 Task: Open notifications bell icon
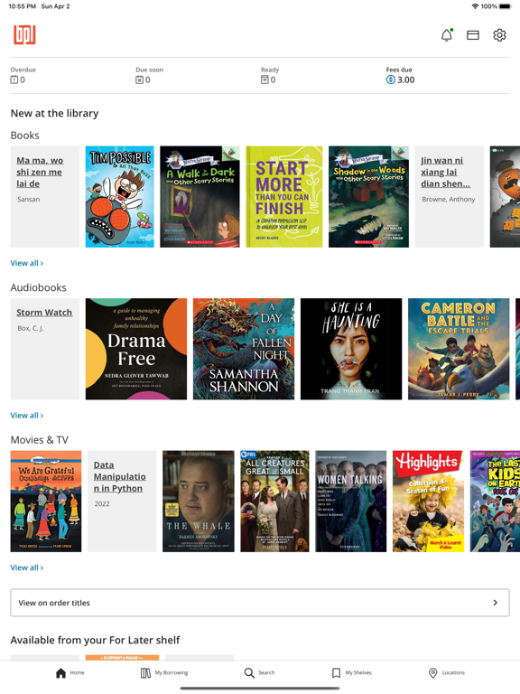click(447, 35)
